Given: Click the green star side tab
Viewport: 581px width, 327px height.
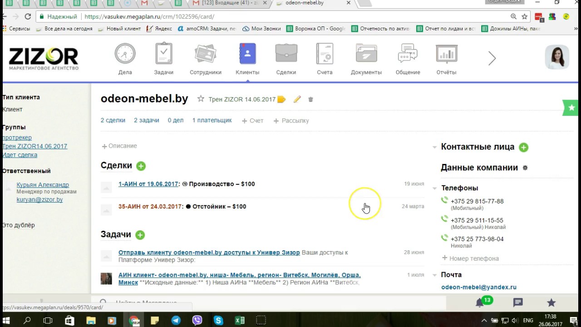Looking at the screenshot, I should click(x=571, y=108).
